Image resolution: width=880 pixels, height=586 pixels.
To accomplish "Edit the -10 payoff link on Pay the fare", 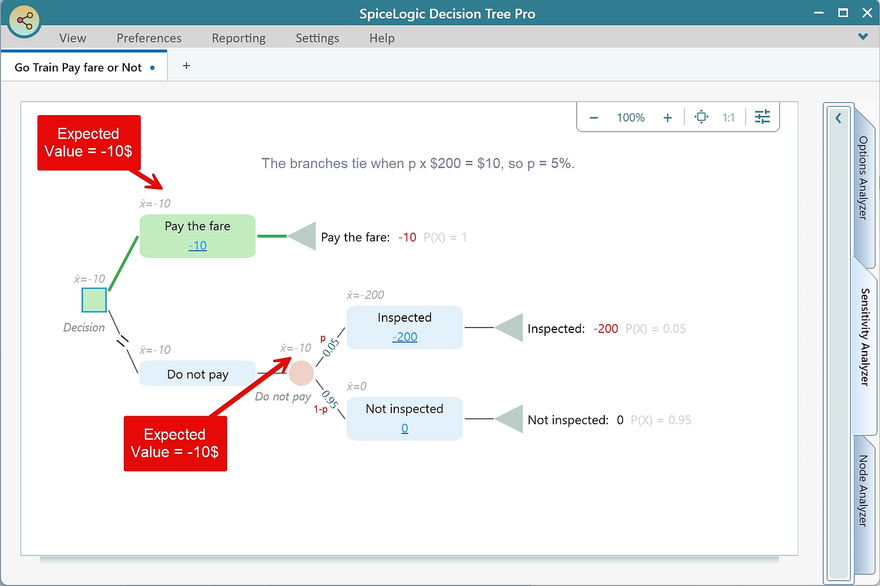I will 198,245.
